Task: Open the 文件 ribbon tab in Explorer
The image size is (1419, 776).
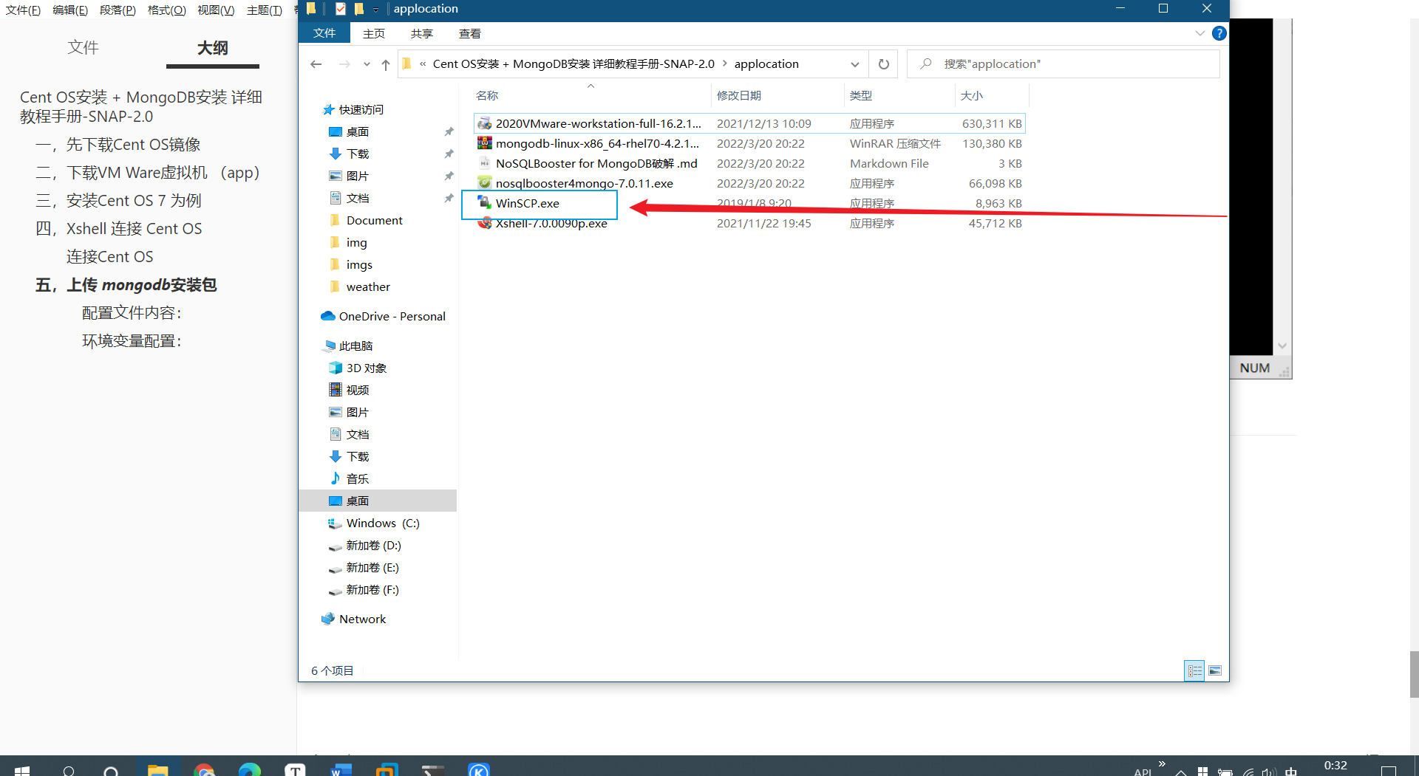Action: pyautogui.click(x=324, y=33)
